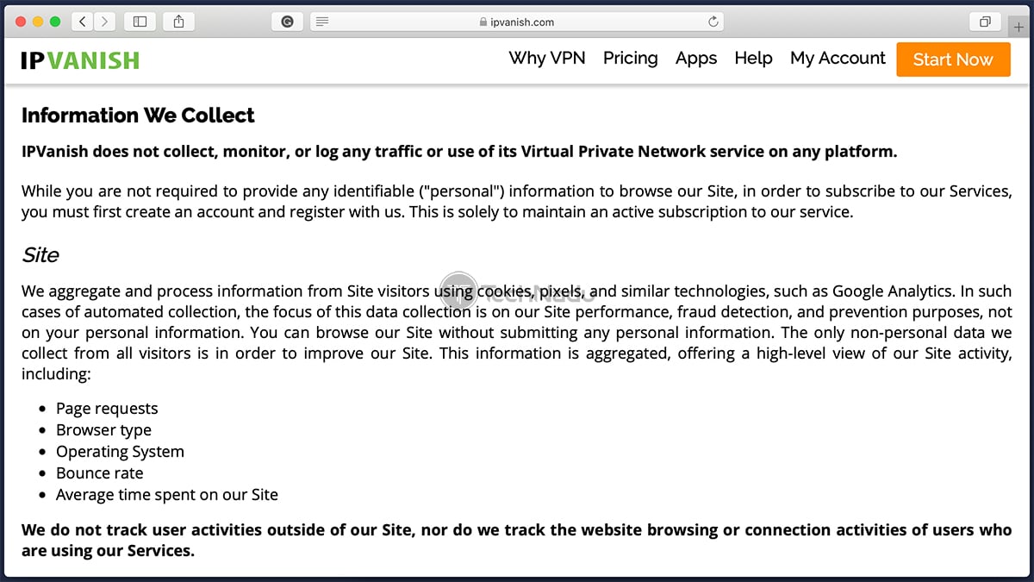Image resolution: width=1034 pixels, height=582 pixels.
Task: Open the Pricing menu item
Action: pyautogui.click(x=630, y=59)
